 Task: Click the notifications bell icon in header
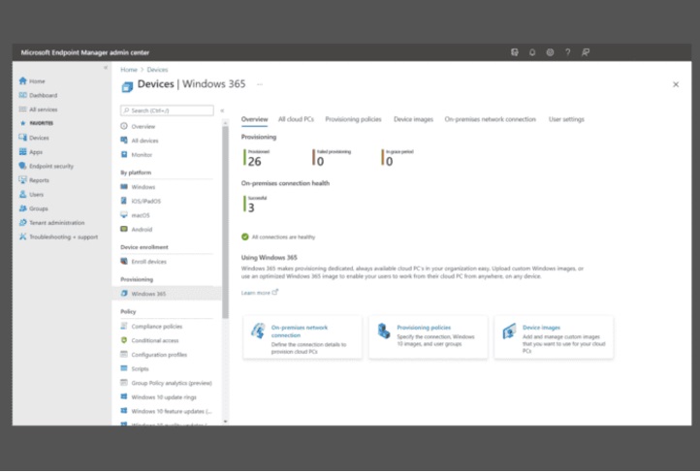(532, 52)
